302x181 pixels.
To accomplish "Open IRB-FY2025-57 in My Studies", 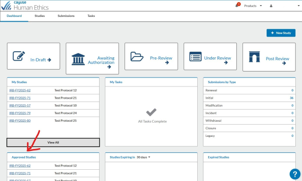I will (x=20, y=106).
